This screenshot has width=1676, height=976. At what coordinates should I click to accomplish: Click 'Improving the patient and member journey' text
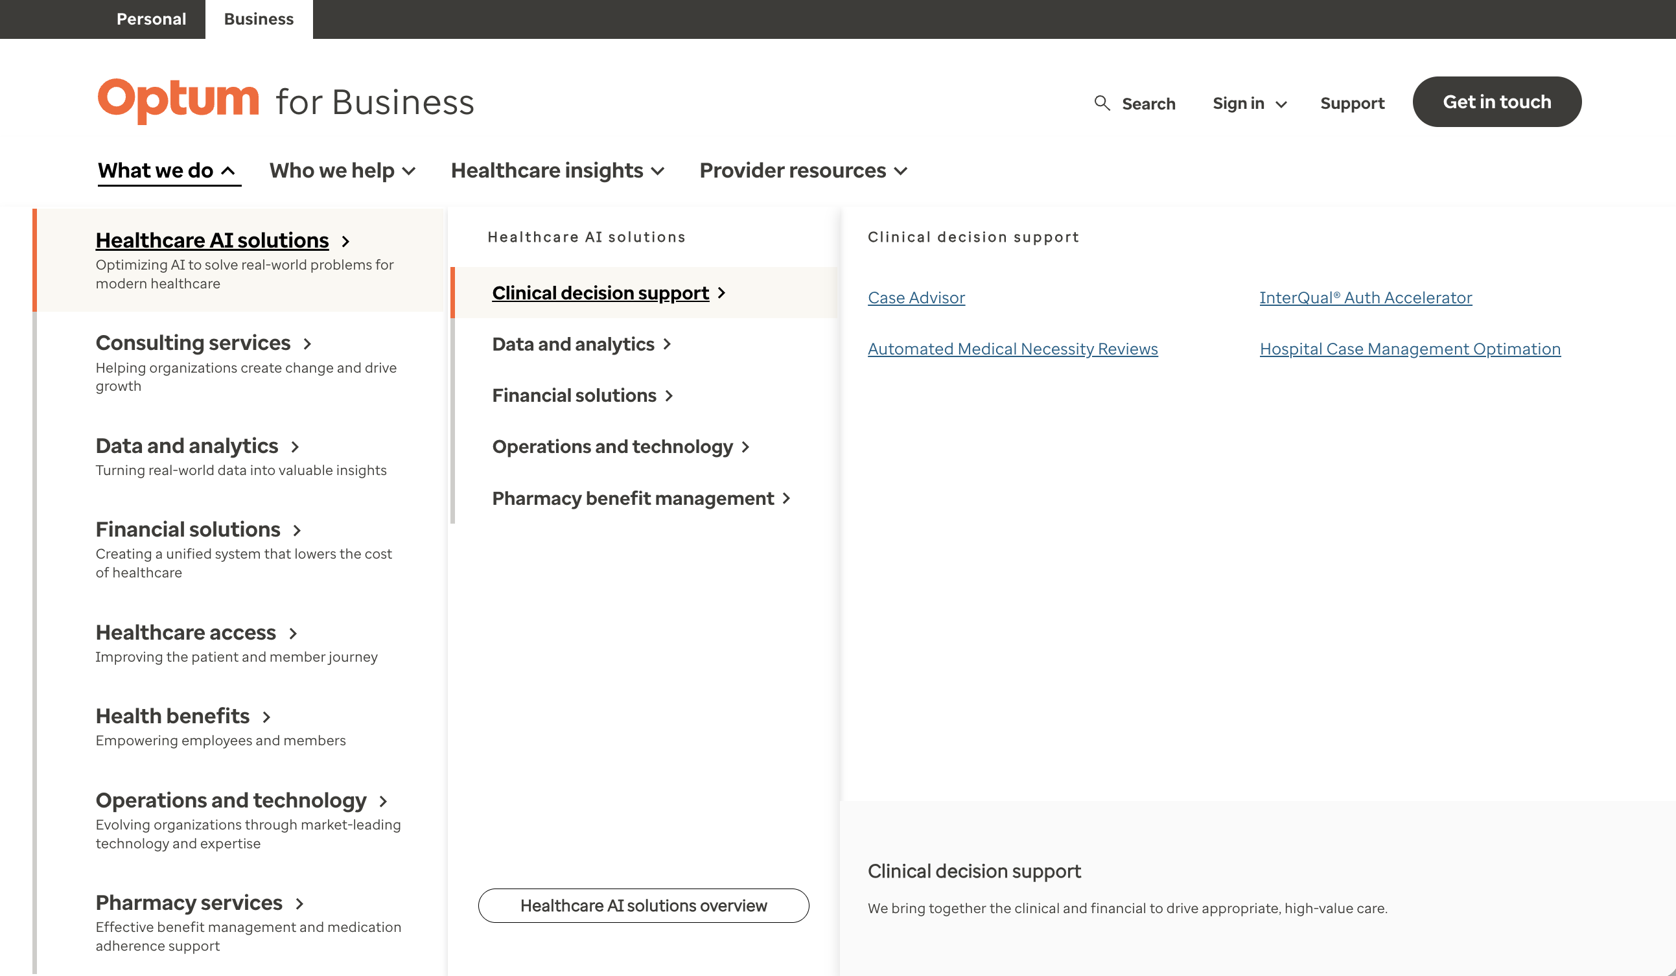point(237,657)
